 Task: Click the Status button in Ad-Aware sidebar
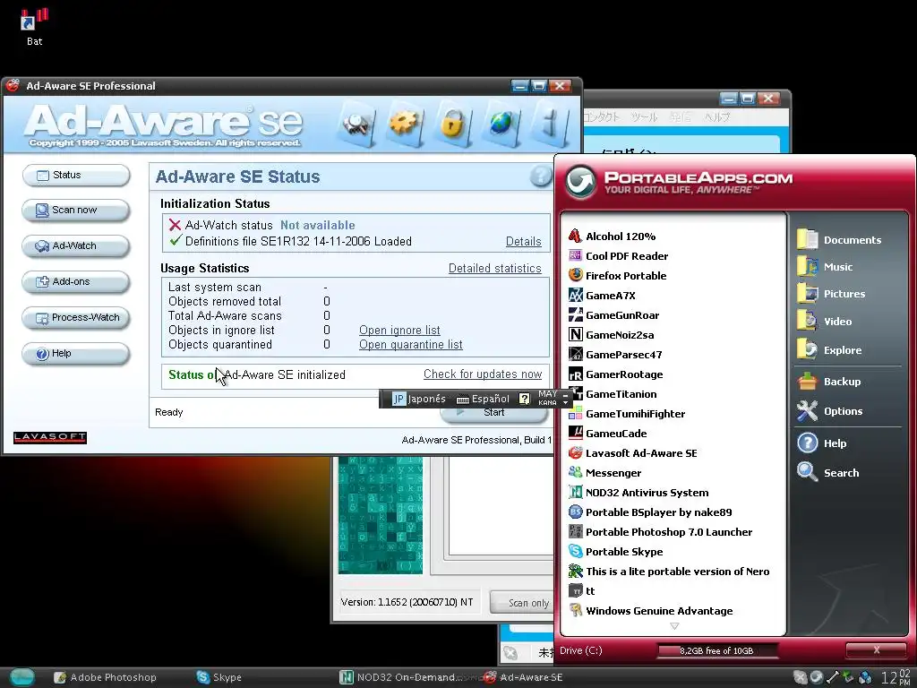(x=76, y=175)
